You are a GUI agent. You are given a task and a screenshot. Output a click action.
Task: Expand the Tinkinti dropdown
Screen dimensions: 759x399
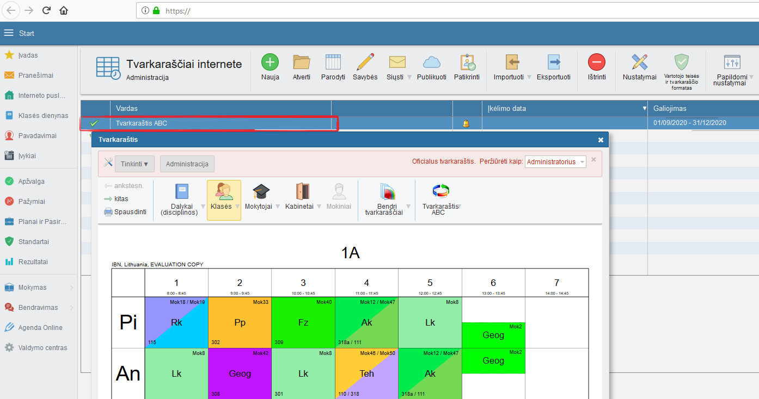pos(134,164)
